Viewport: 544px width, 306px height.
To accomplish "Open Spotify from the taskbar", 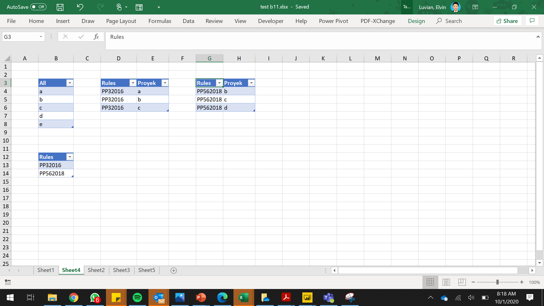I will click(137, 297).
